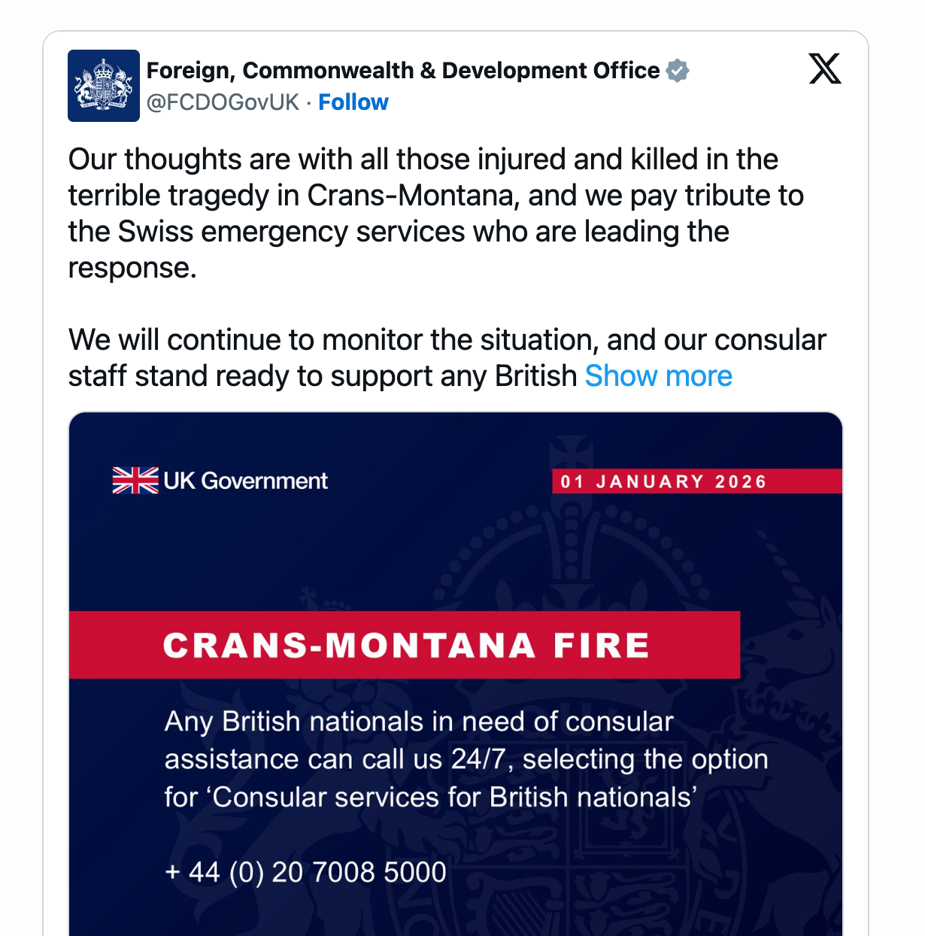925x936 pixels.
Task: Open the X logo link
Action: (825, 69)
